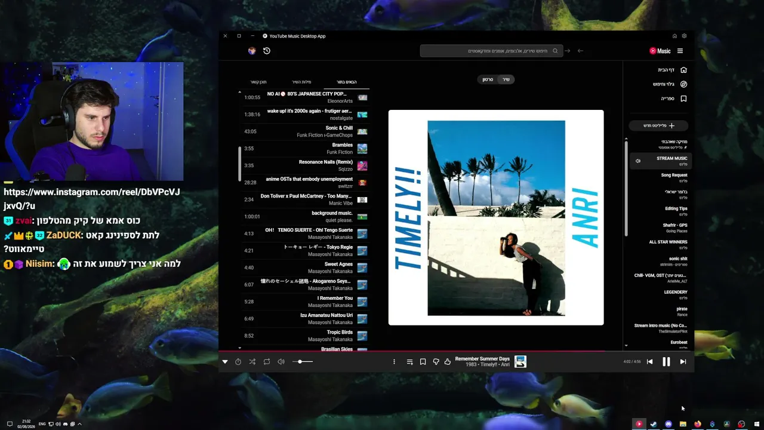Save the song to library with the bookmark icon
The width and height of the screenshot is (764, 430).
coord(423,361)
